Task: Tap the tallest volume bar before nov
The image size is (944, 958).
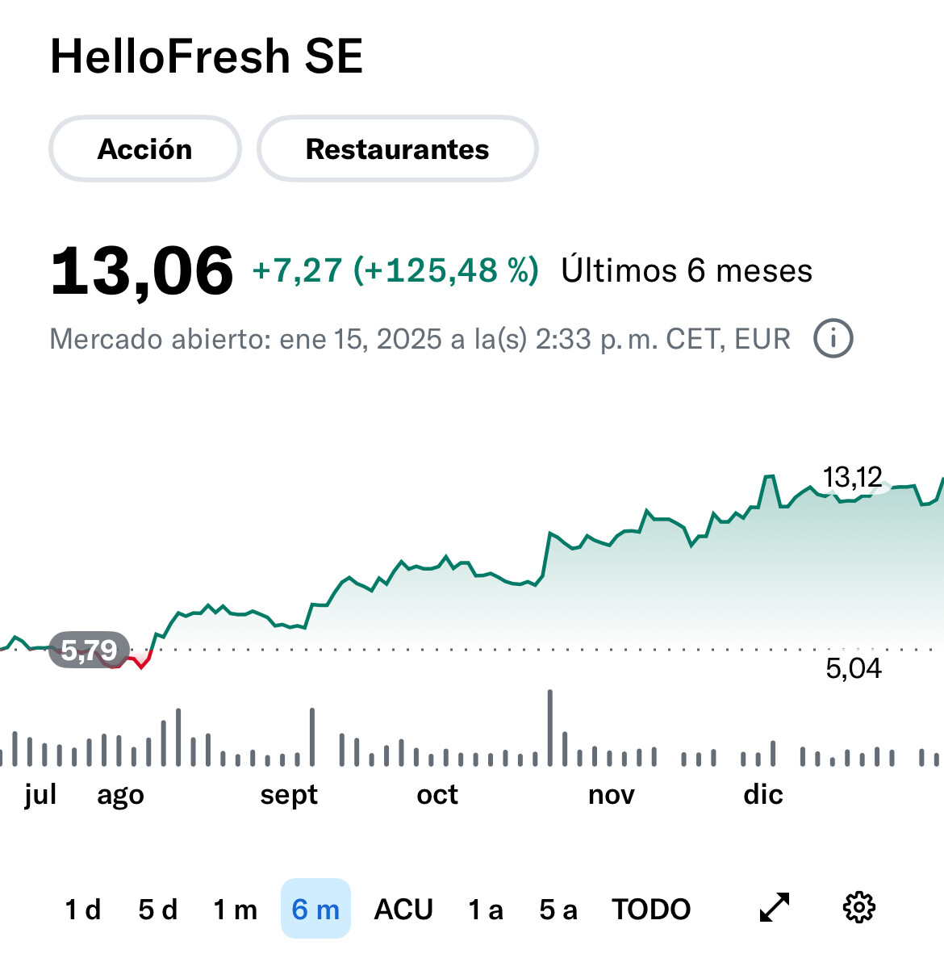Action: (x=550, y=727)
